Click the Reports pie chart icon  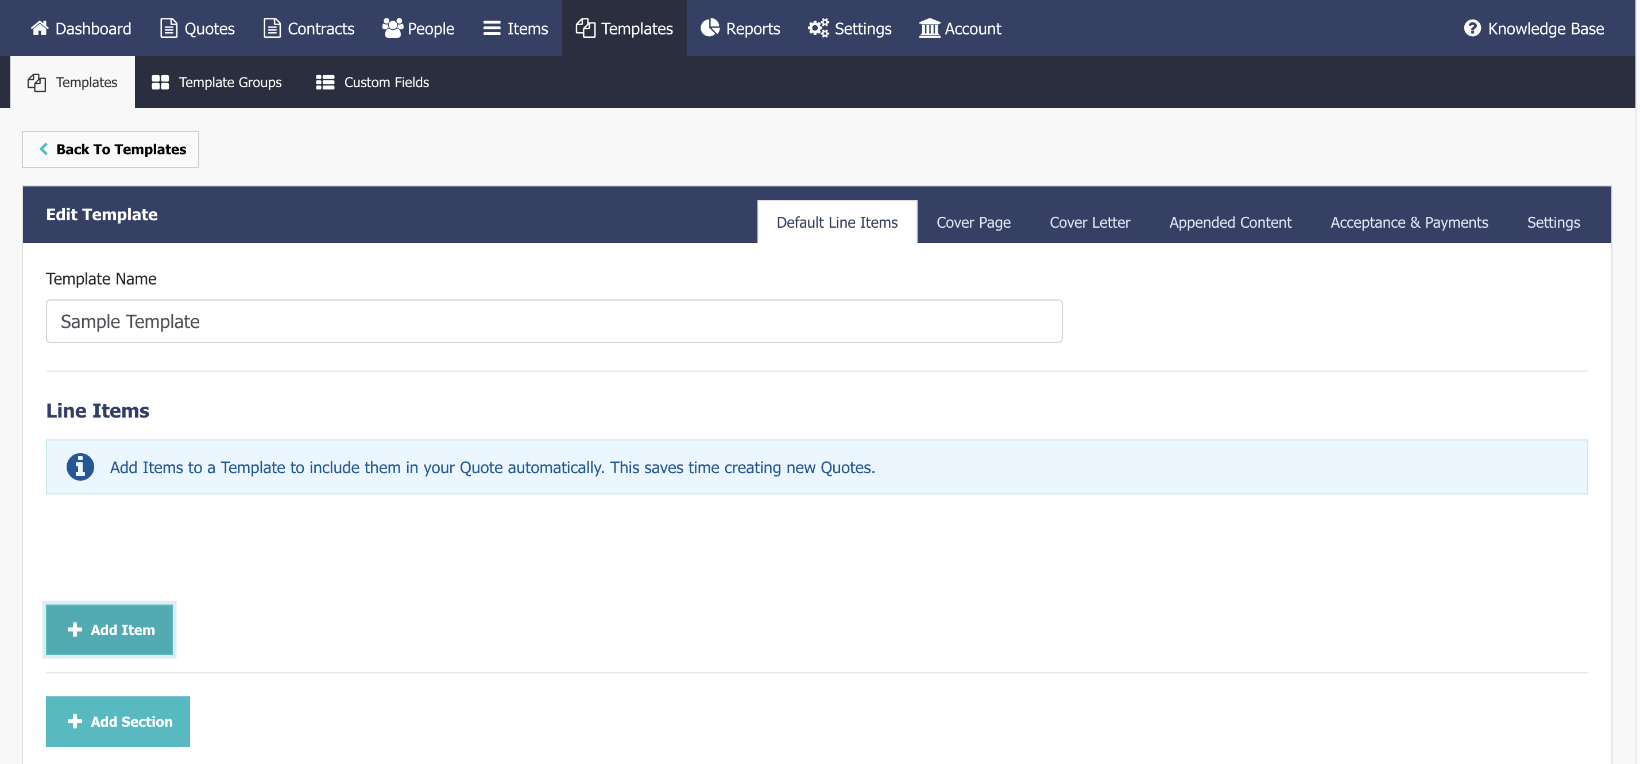(710, 28)
